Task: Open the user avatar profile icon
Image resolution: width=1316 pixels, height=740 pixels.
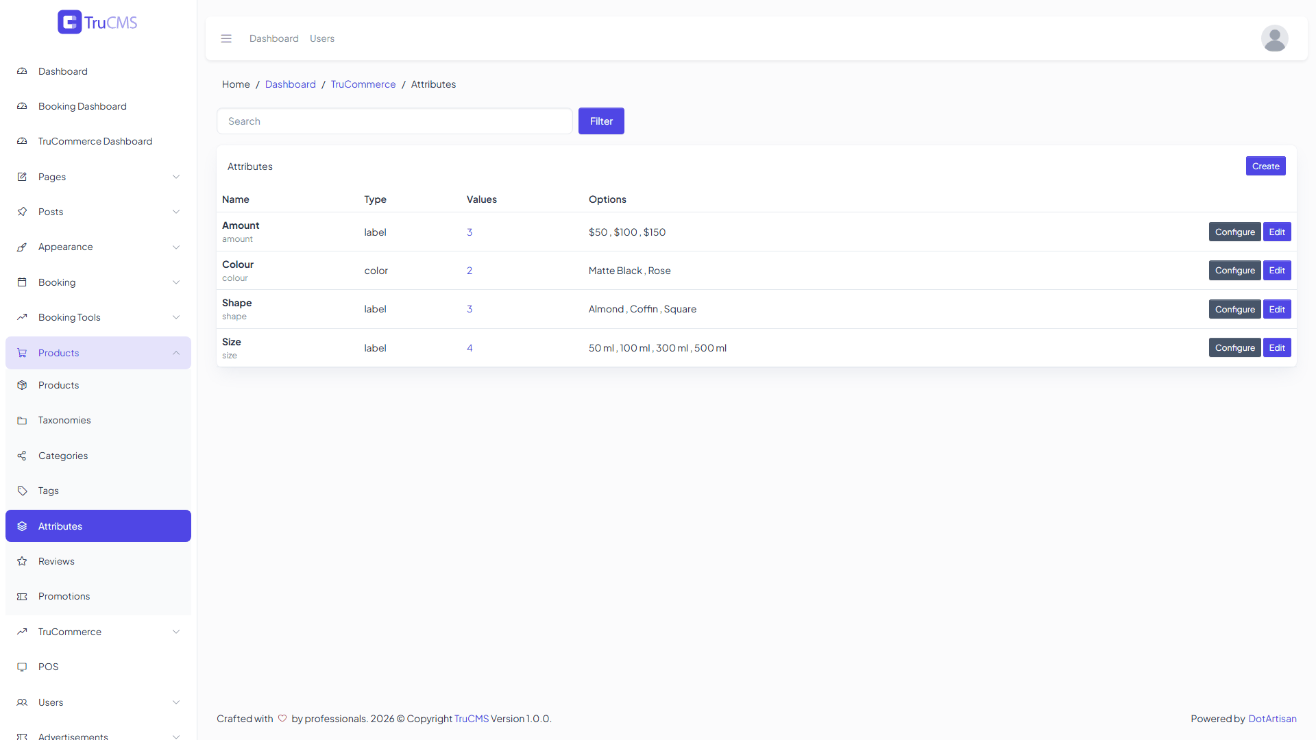Action: pos(1274,38)
